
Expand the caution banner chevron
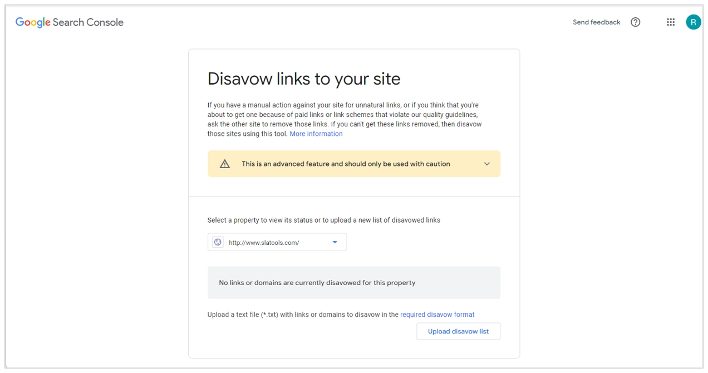click(487, 164)
